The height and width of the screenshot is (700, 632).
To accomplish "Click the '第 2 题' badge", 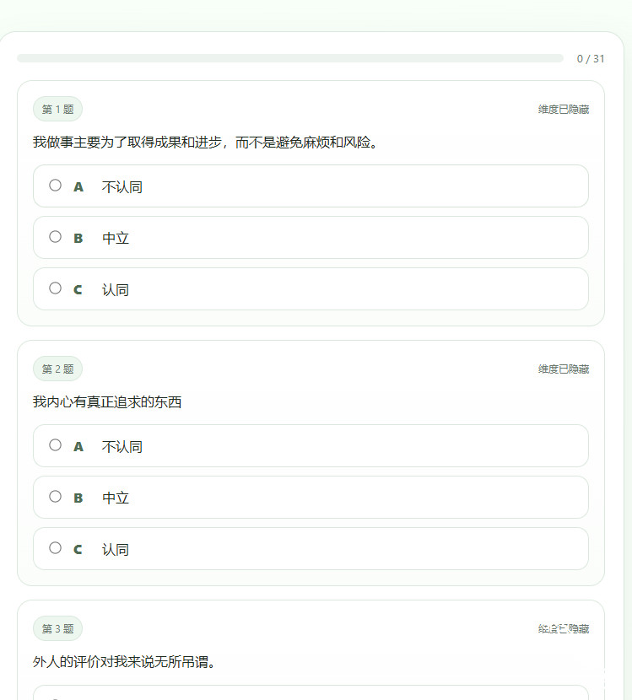I will 58,369.
